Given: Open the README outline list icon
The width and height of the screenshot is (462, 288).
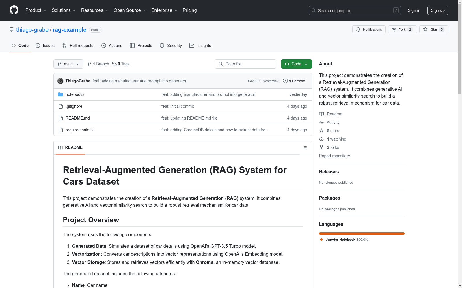Looking at the screenshot, I should pos(304,148).
